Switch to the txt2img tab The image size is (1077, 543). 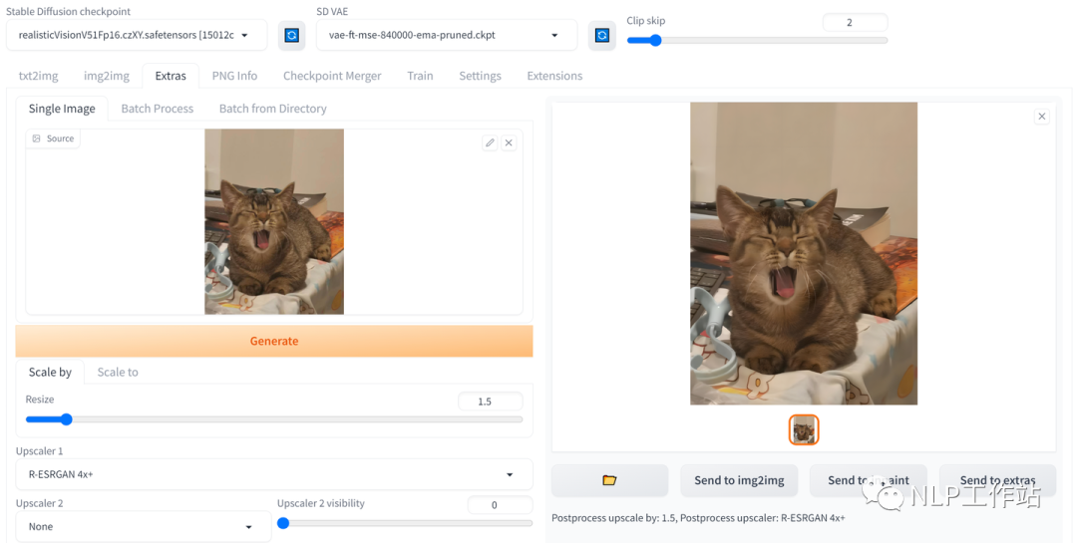click(39, 76)
